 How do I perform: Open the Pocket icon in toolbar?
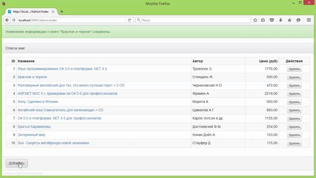(272, 20)
